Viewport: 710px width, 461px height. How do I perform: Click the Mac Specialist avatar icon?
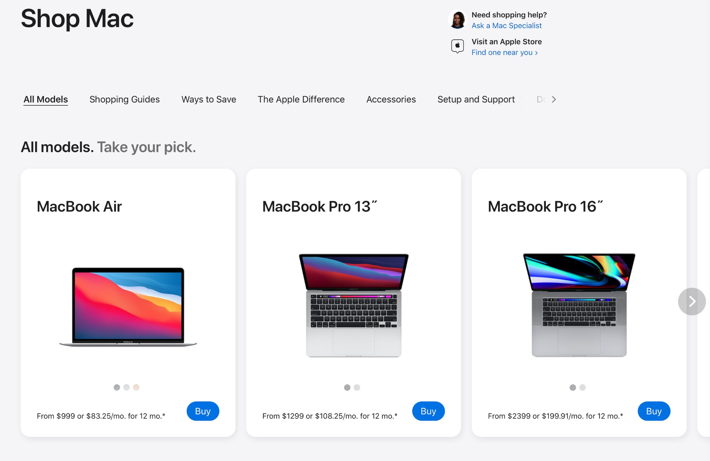(x=457, y=19)
